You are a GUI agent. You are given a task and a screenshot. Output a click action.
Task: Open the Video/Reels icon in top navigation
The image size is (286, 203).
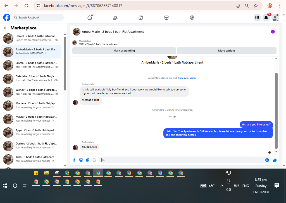(x=141, y=18)
